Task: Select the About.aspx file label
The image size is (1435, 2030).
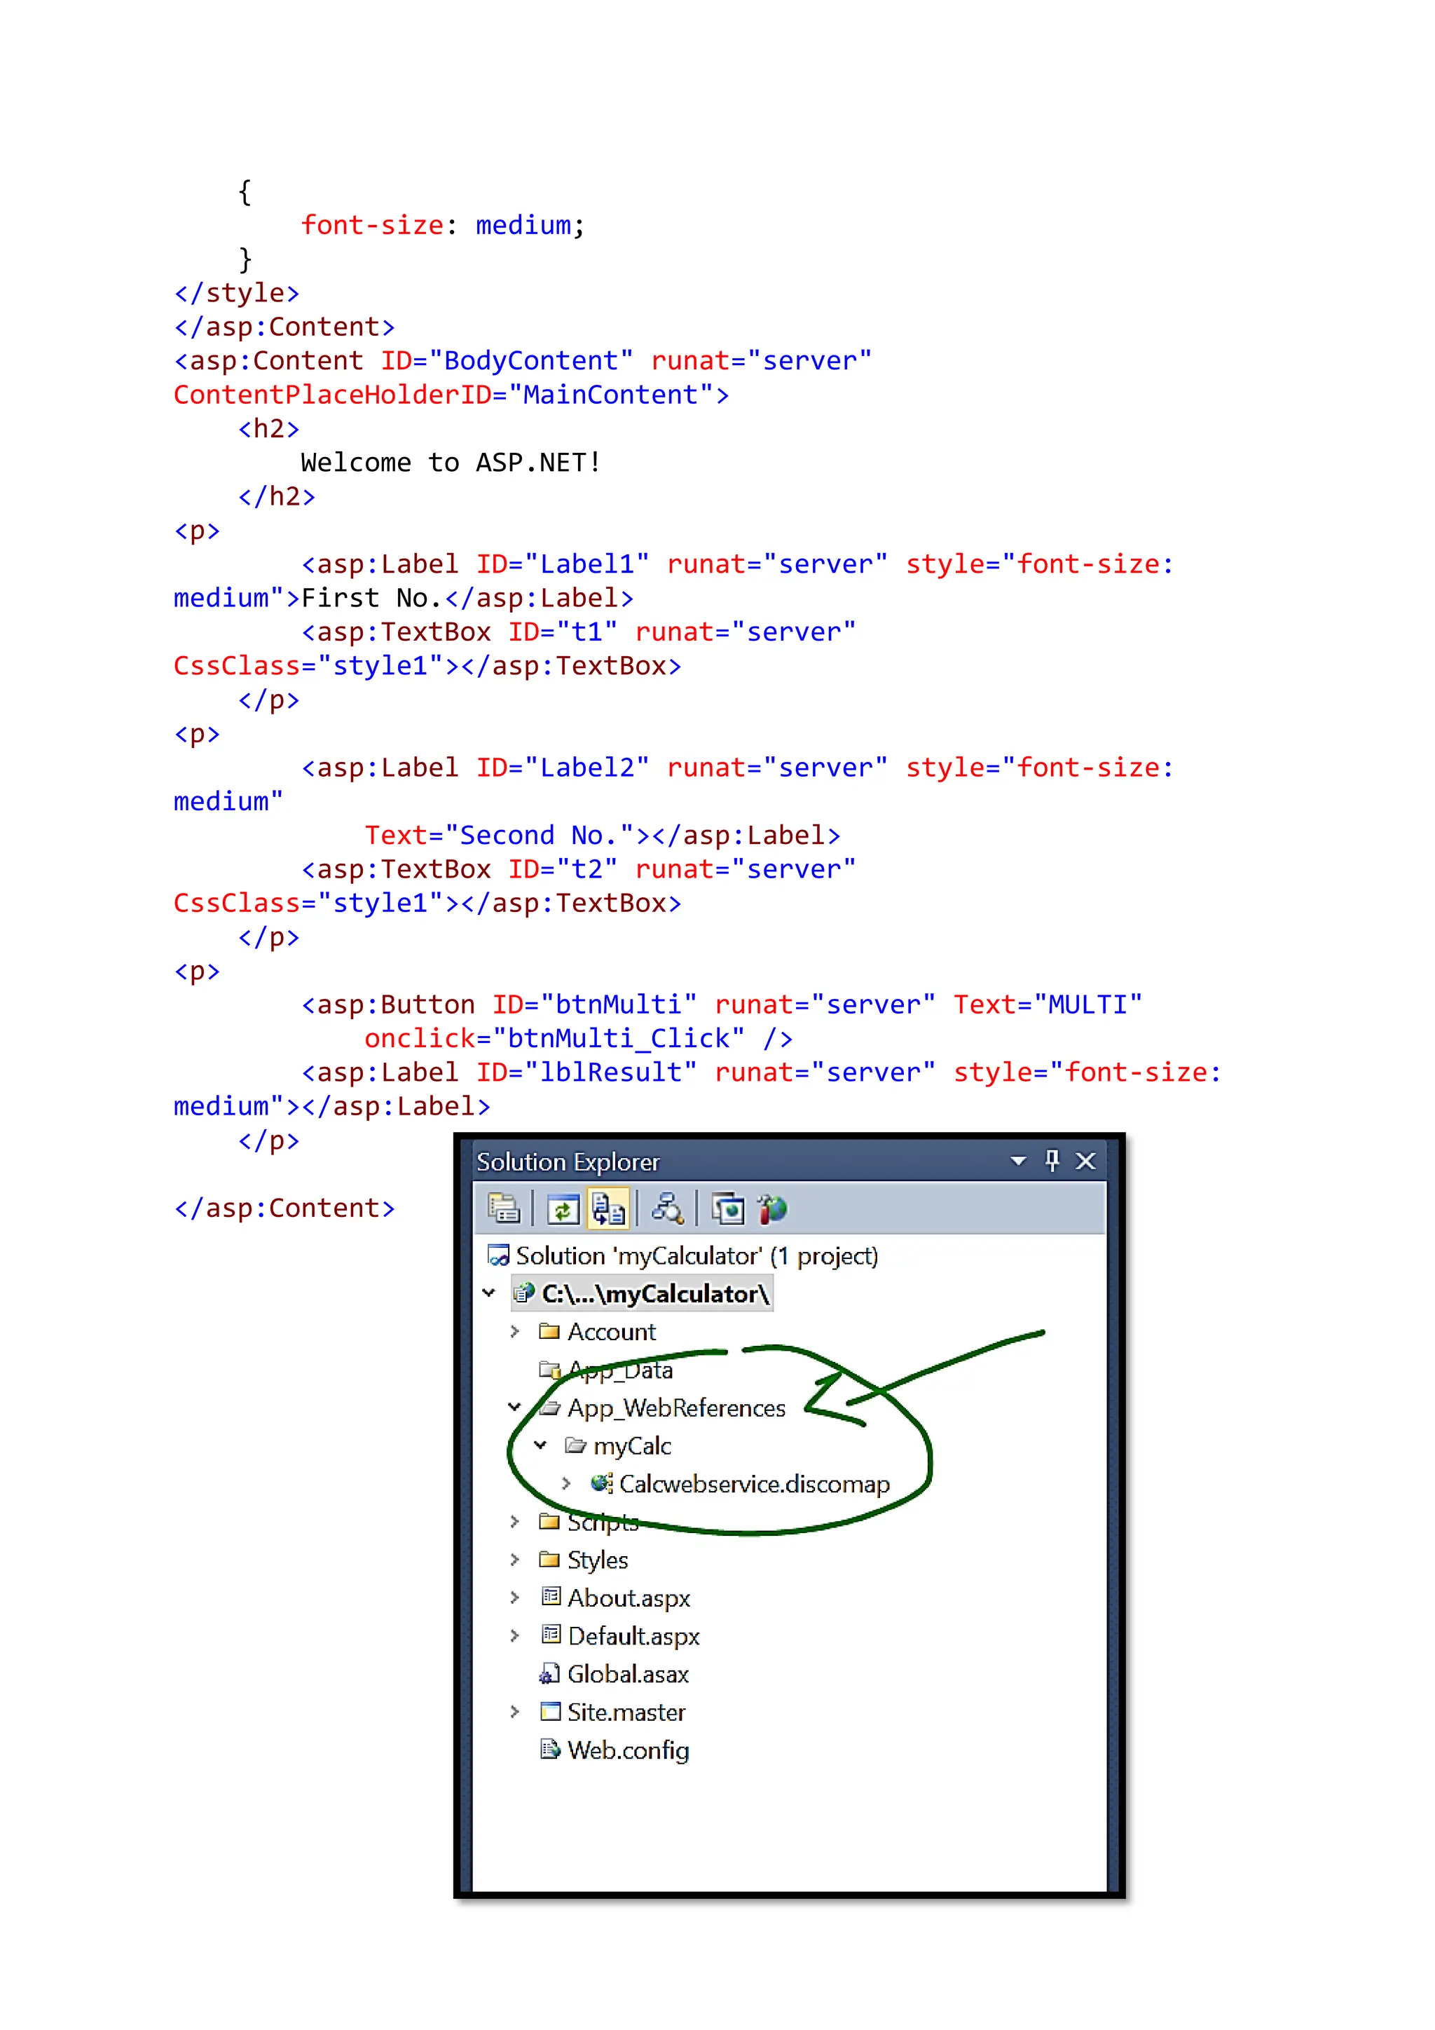Action: (x=629, y=1598)
